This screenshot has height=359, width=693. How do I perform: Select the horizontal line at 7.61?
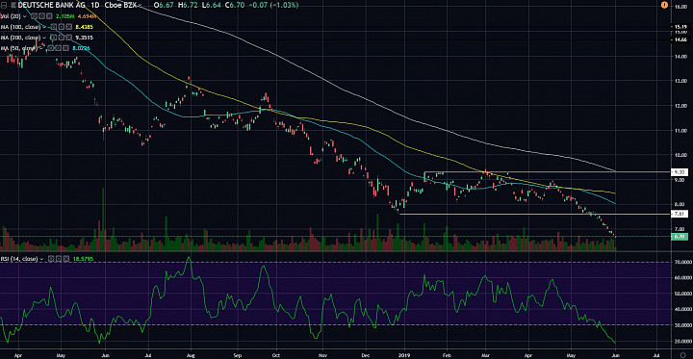pyautogui.click(x=535, y=214)
